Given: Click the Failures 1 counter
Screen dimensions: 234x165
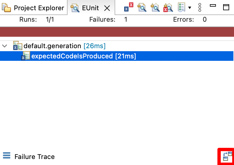Looking at the screenshot, I should coord(108,20).
